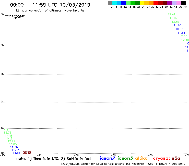Click the latitude axis label 54
This screenshot has height=166, width=189.
(x=2, y=101)
